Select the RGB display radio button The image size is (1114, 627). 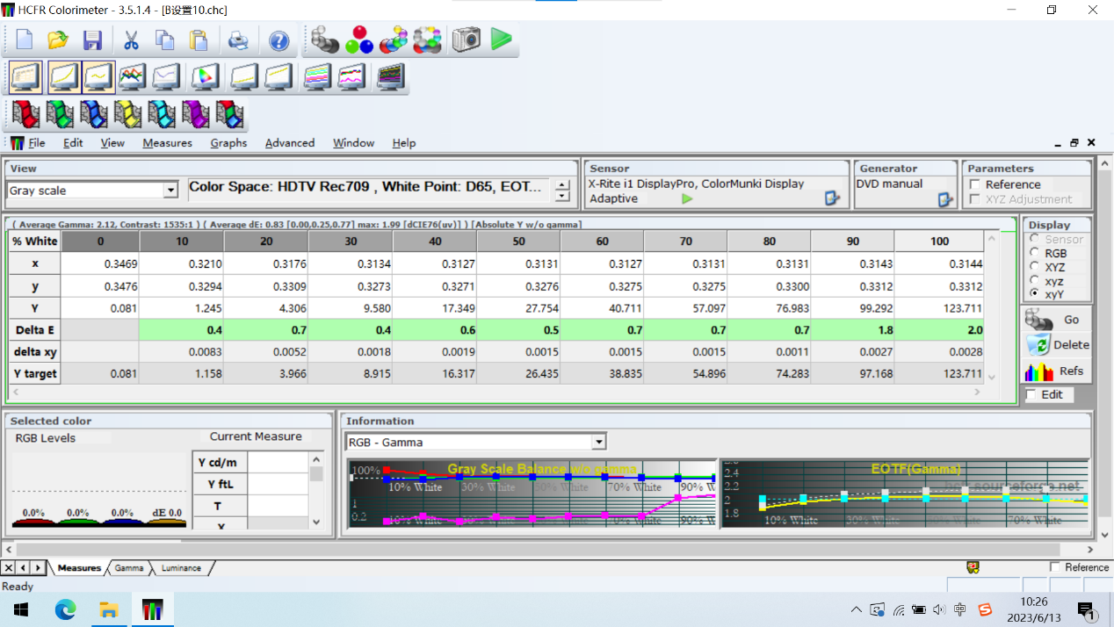pos(1033,253)
